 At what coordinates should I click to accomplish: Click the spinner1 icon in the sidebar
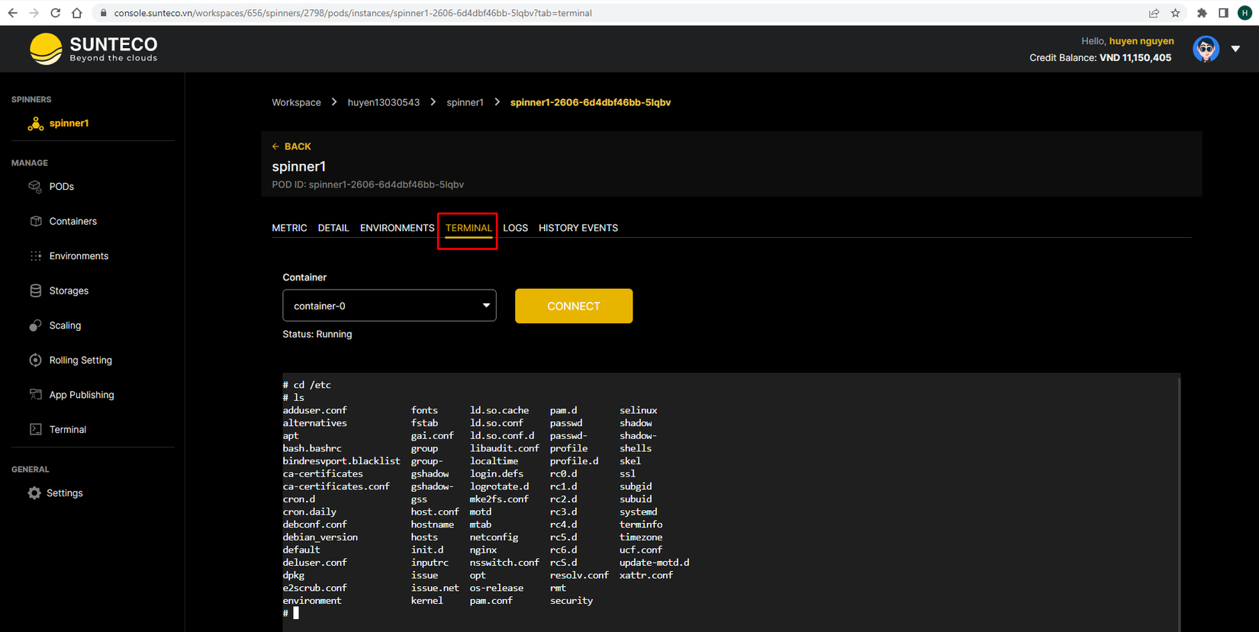click(35, 124)
